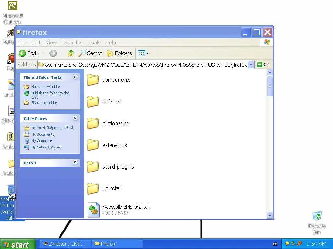The width and height of the screenshot is (333, 249).
Task: Click the scrollbar up arrow
Action: tap(270, 73)
